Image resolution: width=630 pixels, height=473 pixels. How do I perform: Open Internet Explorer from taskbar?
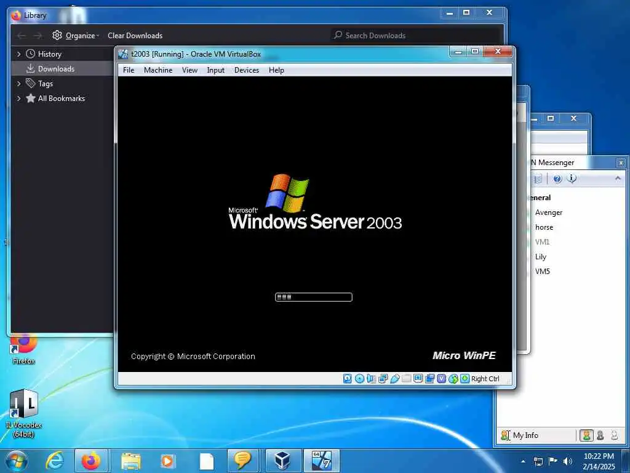[55, 461]
